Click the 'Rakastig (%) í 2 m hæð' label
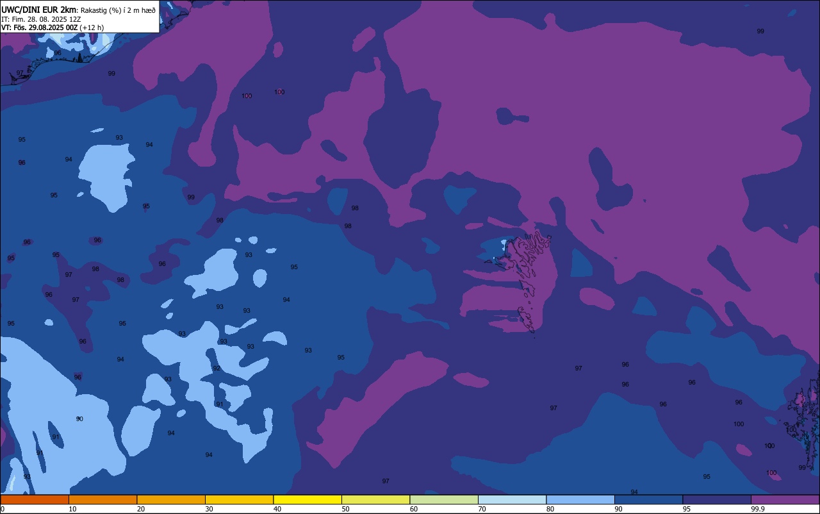The width and height of the screenshot is (820, 514). click(118, 10)
